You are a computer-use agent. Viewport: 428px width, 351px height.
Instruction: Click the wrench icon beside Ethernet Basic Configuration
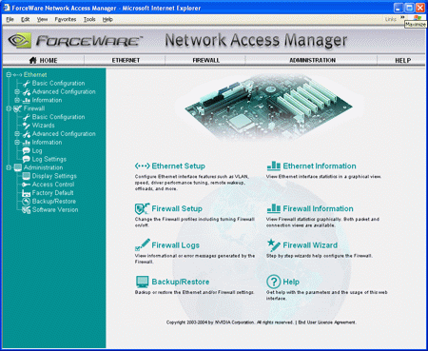click(x=27, y=84)
